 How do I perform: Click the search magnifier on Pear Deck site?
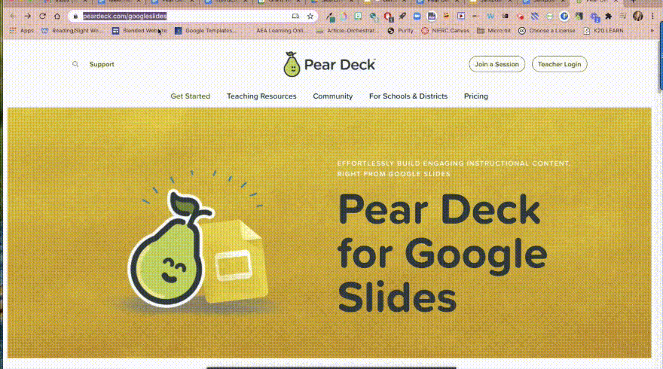pyautogui.click(x=75, y=64)
